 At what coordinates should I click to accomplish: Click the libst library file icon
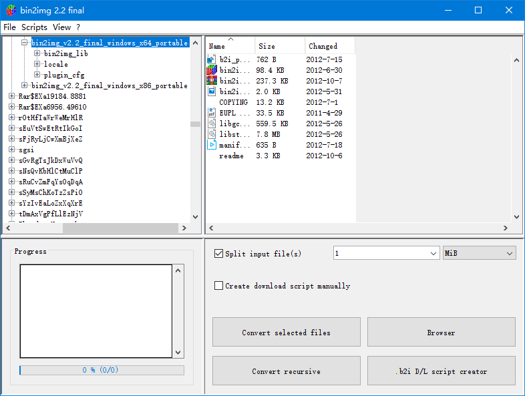coord(211,134)
